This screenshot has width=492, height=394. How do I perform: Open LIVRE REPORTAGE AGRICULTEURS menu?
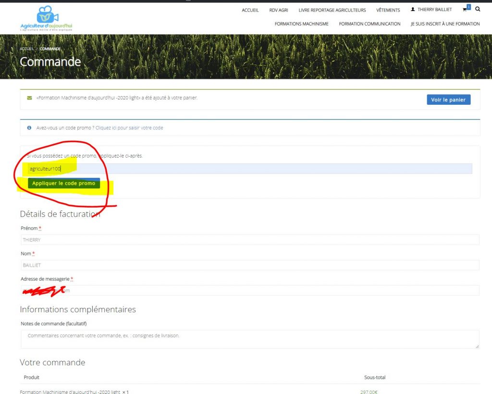(x=332, y=10)
